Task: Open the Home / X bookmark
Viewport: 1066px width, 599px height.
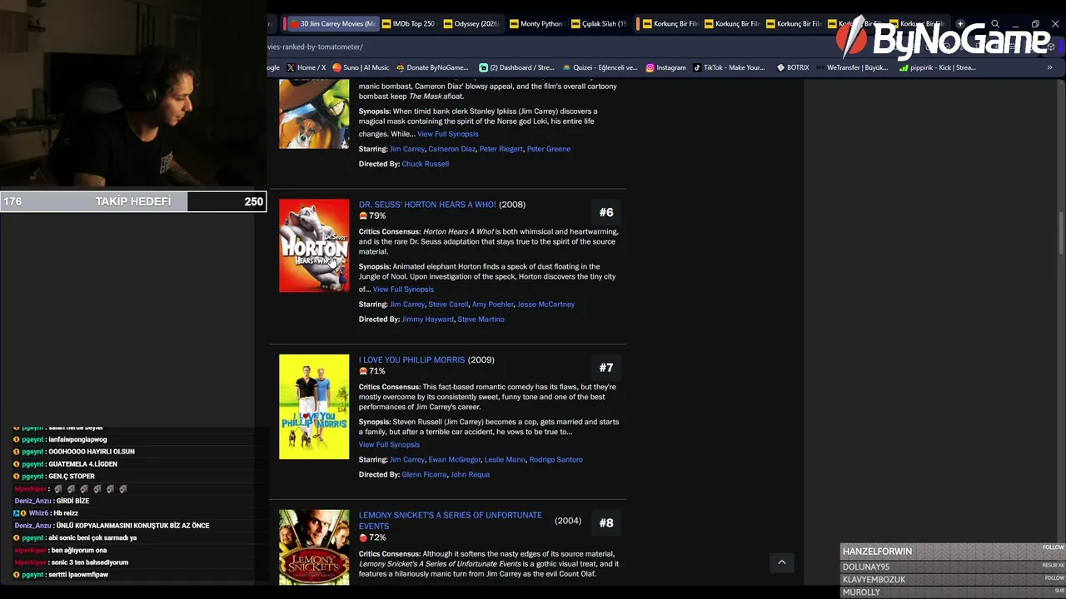Action: 306,67
